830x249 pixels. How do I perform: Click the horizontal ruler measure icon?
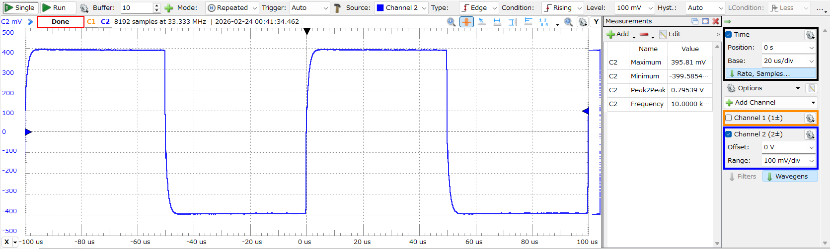[x=497, y=22]
